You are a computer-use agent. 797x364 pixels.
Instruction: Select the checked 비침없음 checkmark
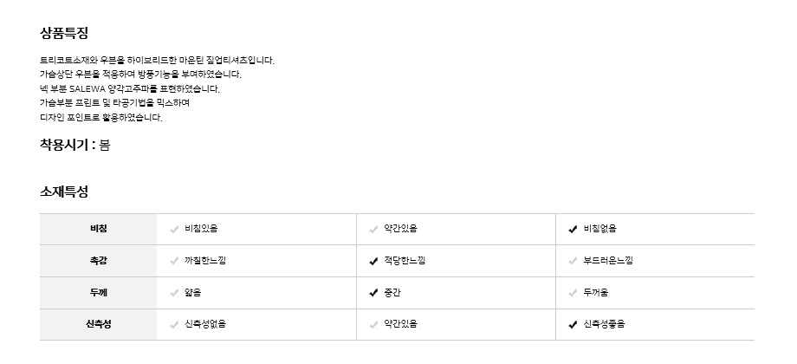pos(573,230)
